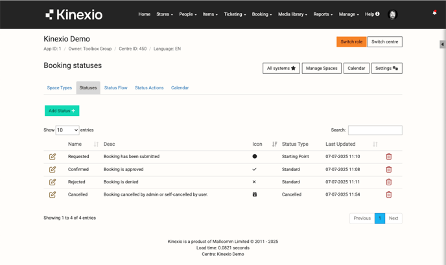Edit the Requested status row
The image size is (446, 265).
[53, 157]
